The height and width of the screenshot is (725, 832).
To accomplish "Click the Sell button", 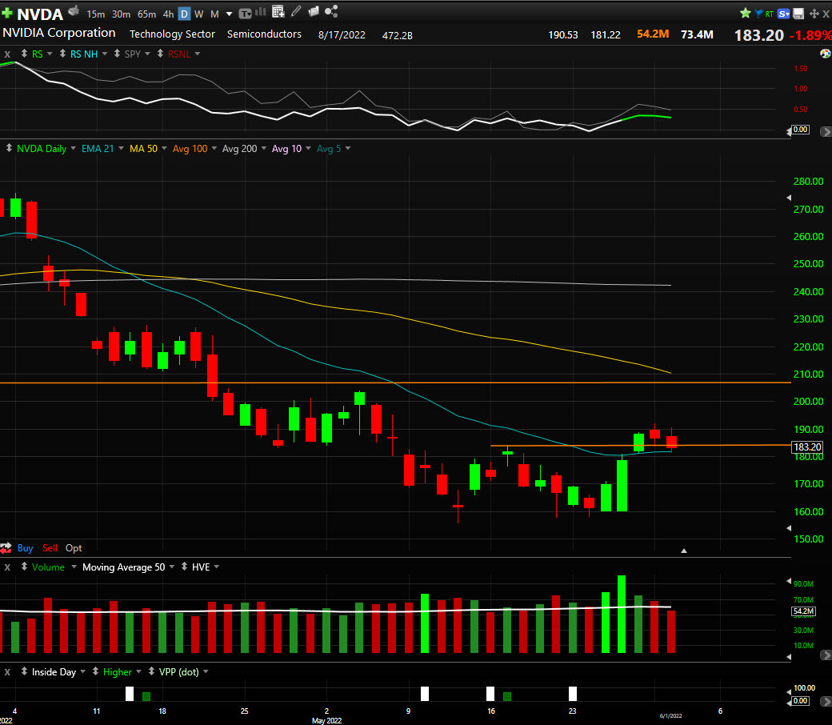I will pyautogui.click(x=50, y=548).
